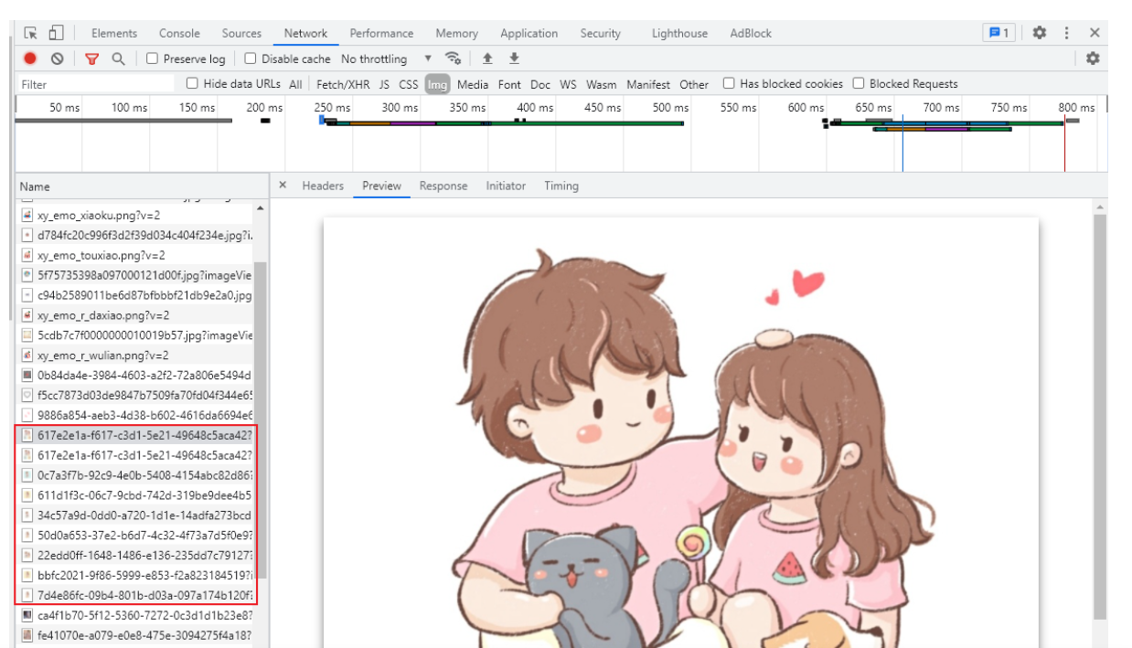Enable the Preserve log checkbox
Viewport: 1132px width, 648px height.
pos(153,58)
